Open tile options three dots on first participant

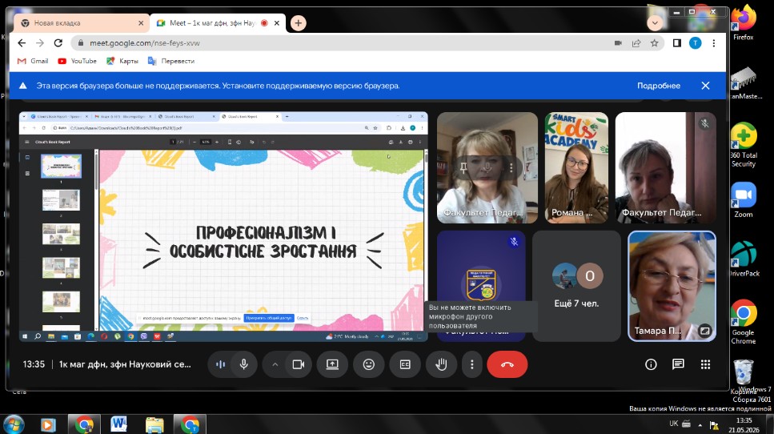pos(511,168)
